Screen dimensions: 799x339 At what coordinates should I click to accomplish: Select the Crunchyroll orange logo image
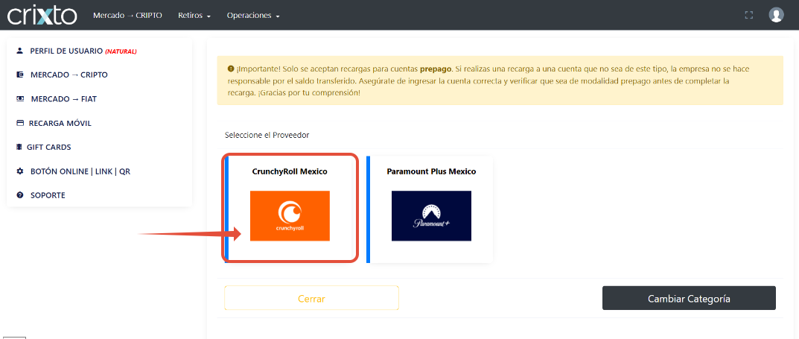pyautogui.click(x=290, y=215)
